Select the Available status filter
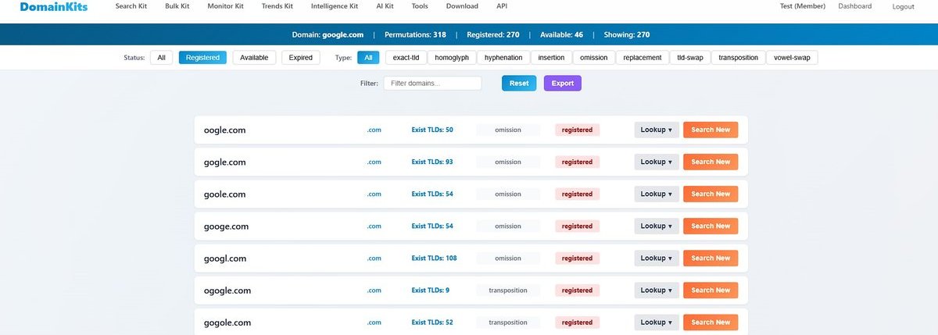This screenshot has height=335, width=938. point(254,57)
